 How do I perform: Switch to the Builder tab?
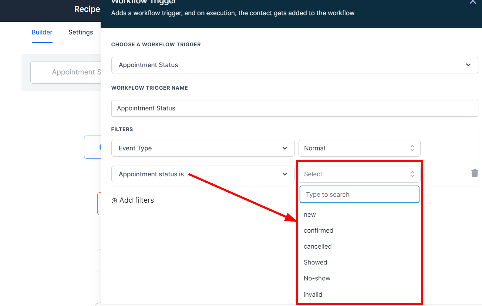coord(42,32)
